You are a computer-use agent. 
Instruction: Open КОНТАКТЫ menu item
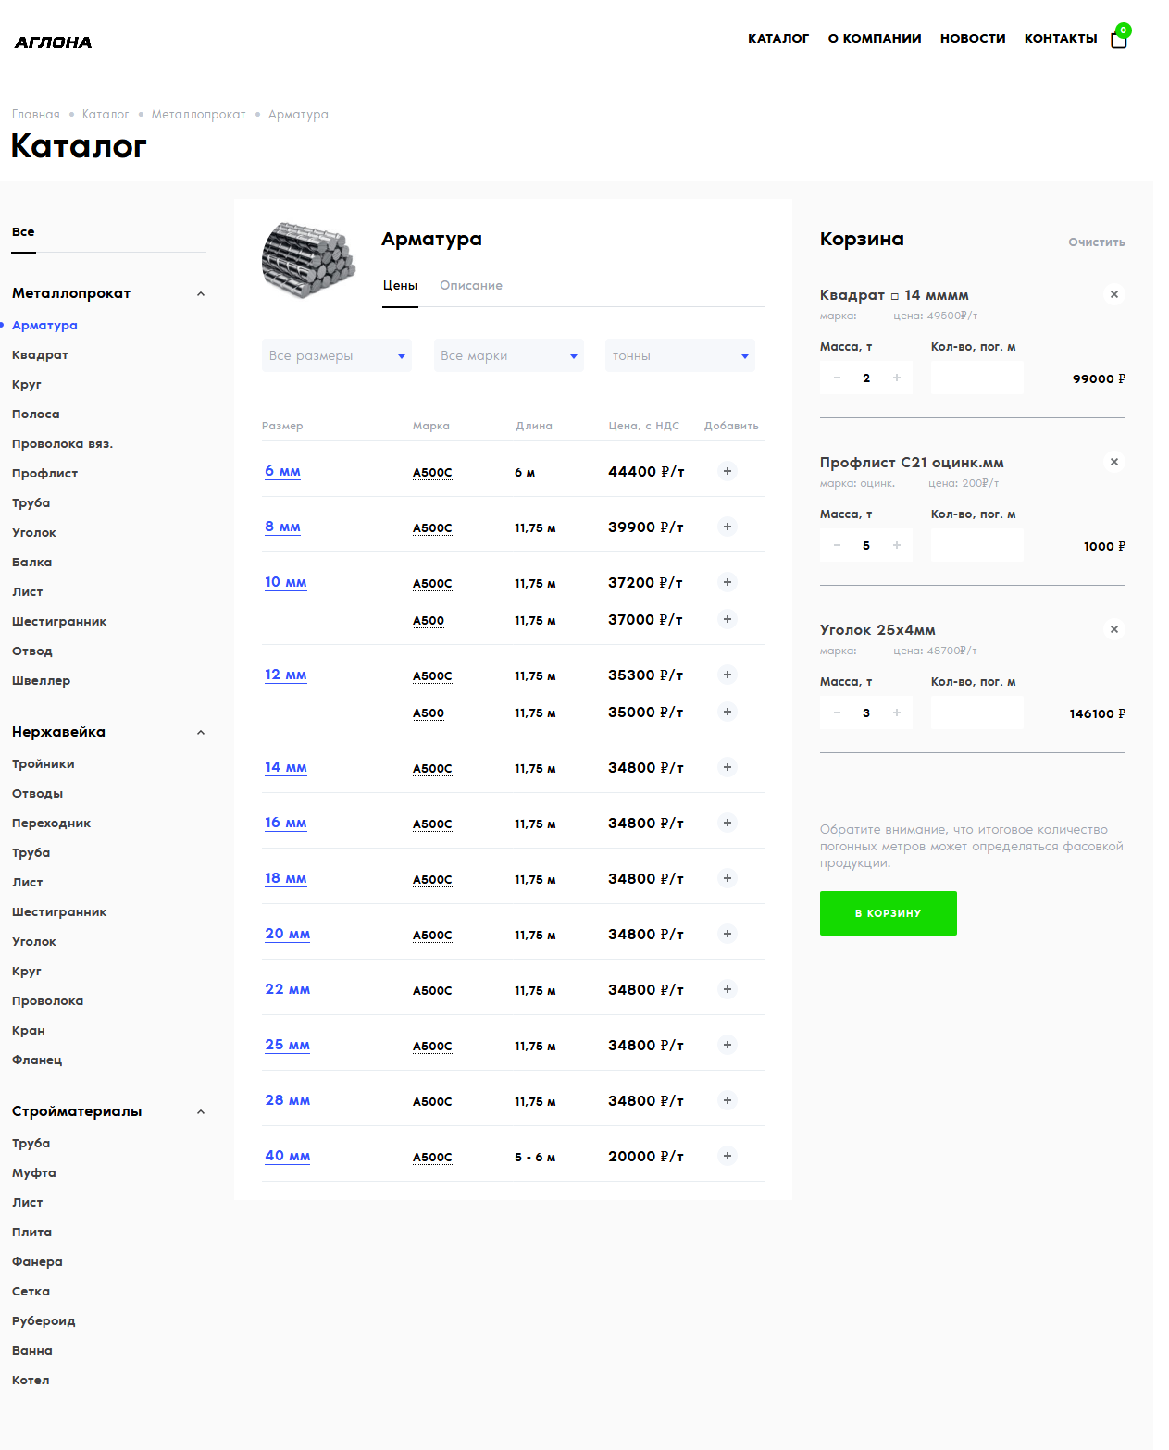(1061, 38)
